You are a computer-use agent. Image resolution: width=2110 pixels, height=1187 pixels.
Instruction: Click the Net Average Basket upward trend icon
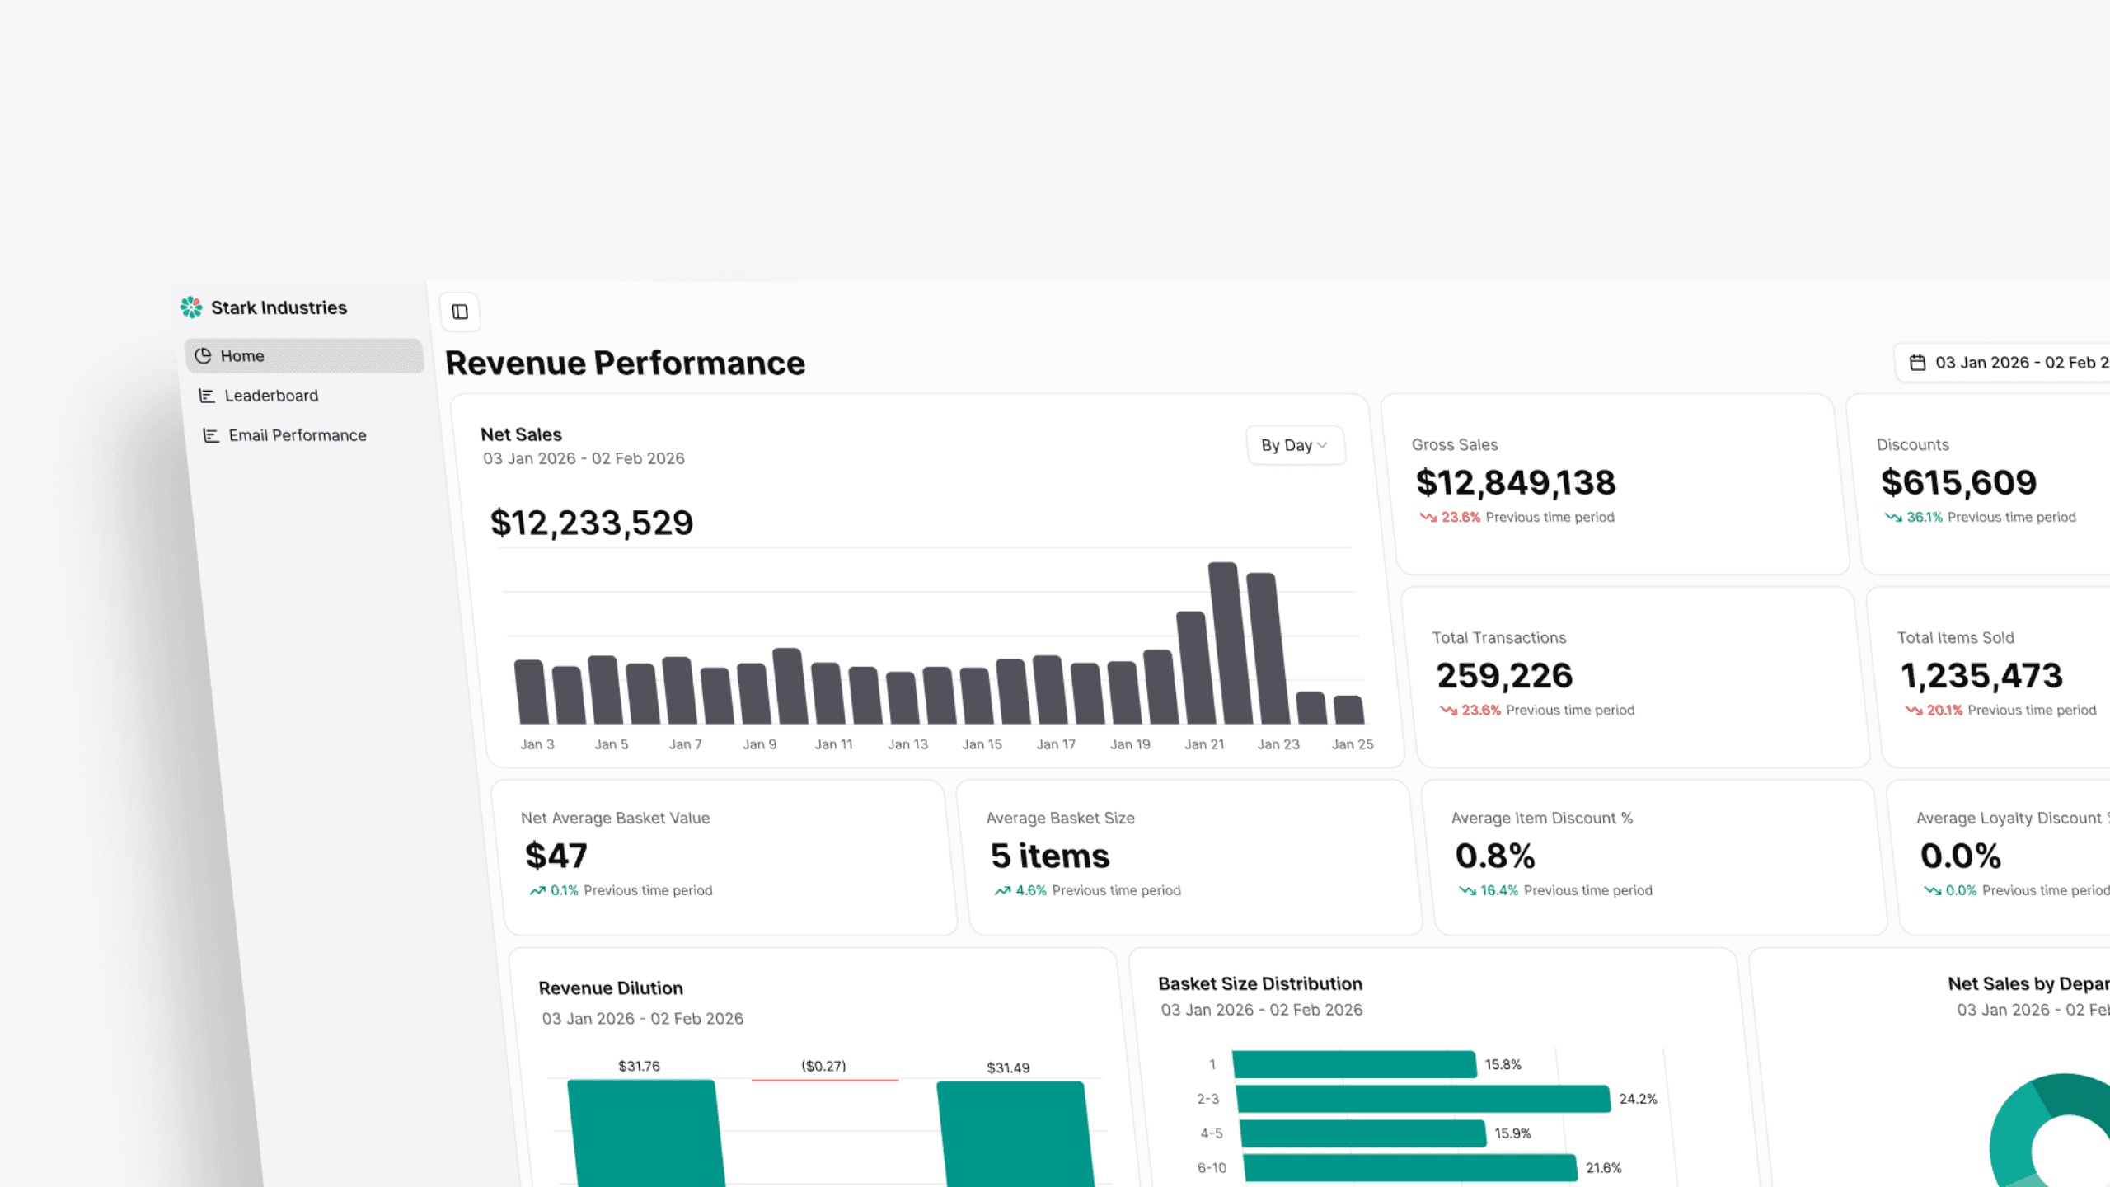click(537, 891)
